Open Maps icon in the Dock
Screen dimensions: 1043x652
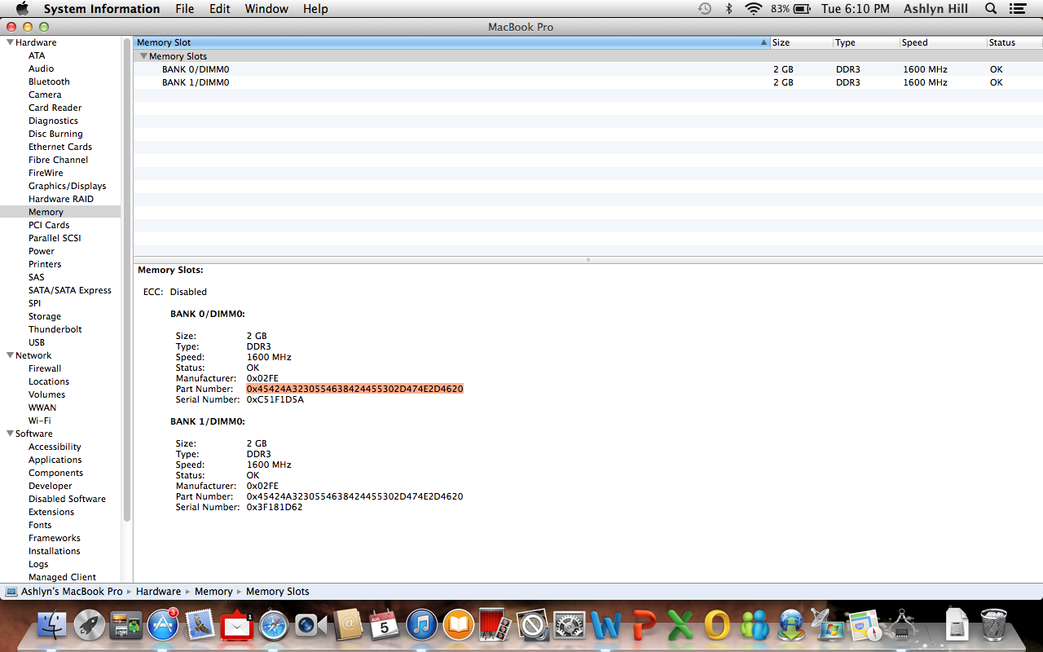pyautogui.click(x=865, y=625)
